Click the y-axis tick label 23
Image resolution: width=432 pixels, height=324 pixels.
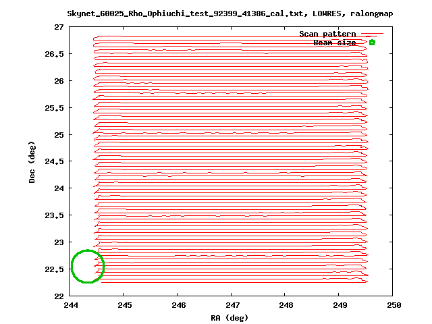(59, 242)
